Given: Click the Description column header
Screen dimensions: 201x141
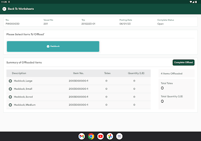Looking at the screenshot, I should (19, 73).
